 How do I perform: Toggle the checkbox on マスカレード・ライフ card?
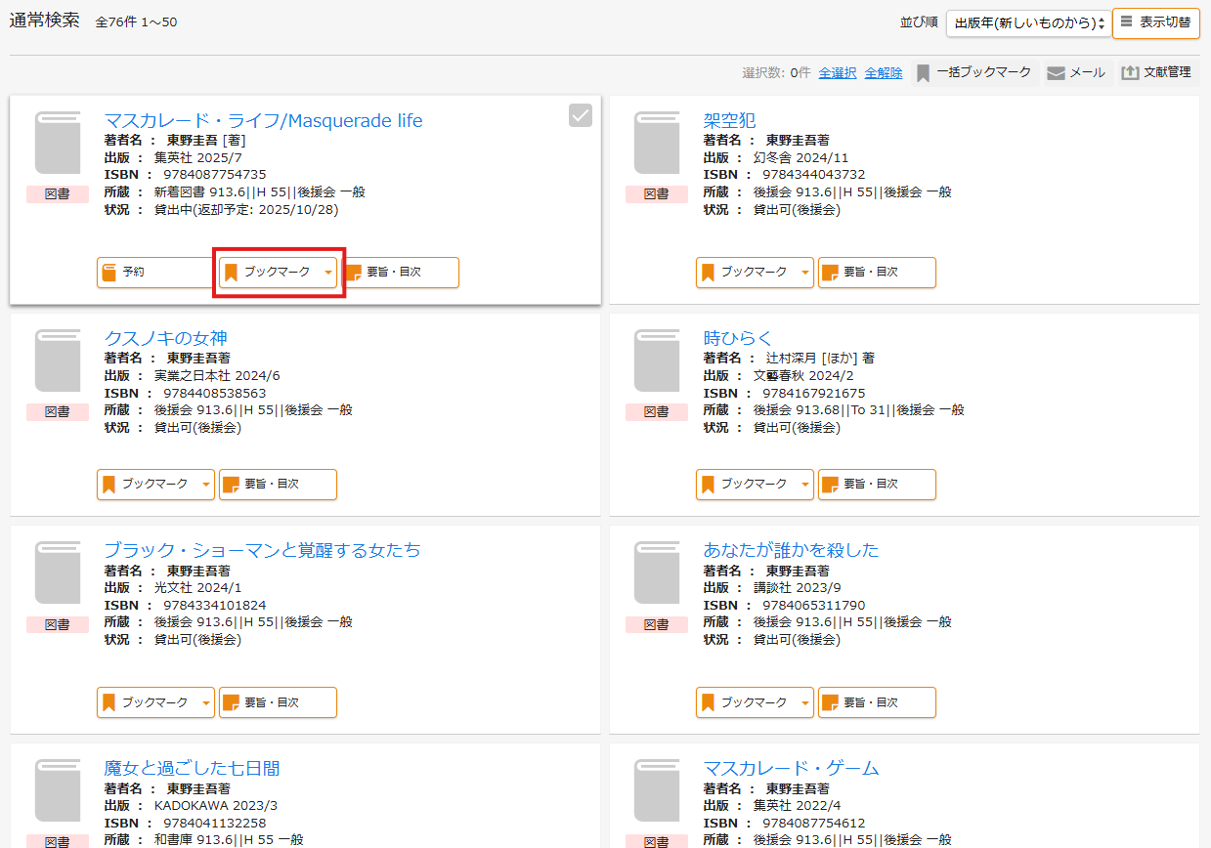[581, 116]
